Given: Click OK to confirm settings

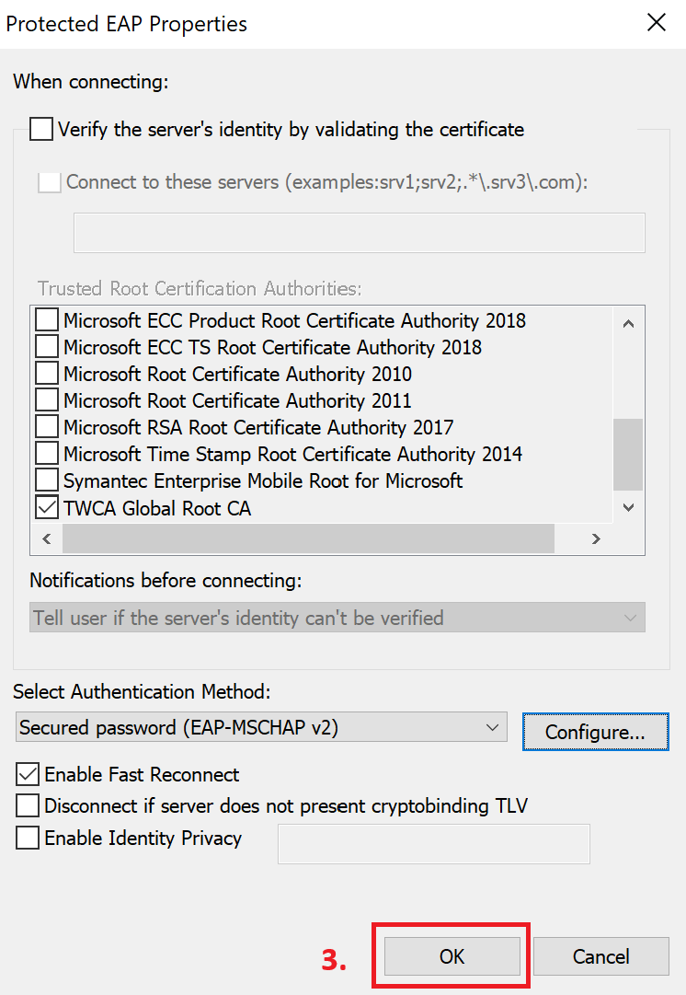Looking at the screenshot, I should point(452,956).
